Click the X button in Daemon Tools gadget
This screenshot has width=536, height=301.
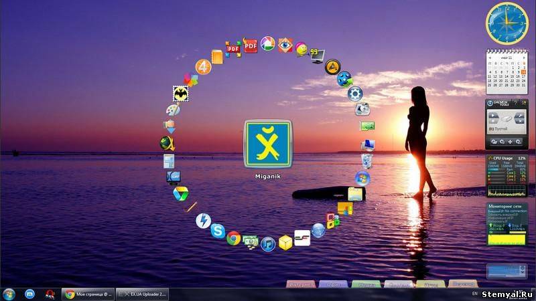[520, 121]
